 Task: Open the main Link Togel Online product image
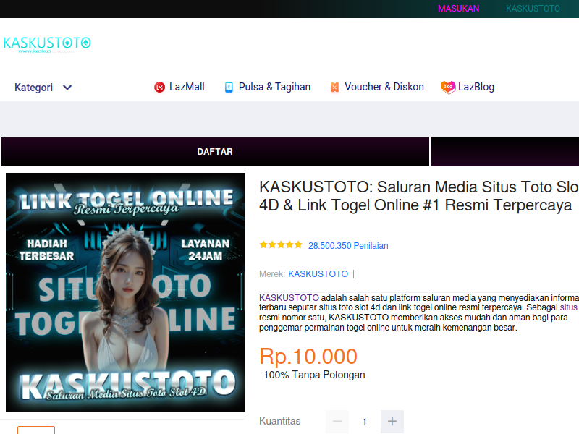coord(125,292)
